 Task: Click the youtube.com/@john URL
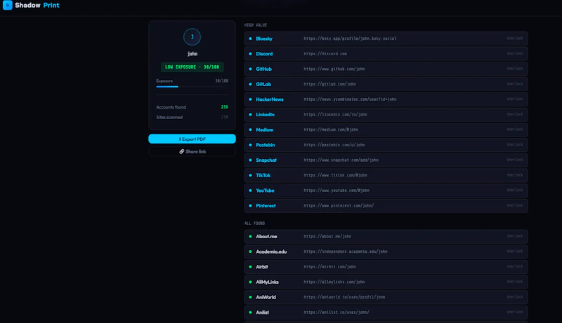336,191
